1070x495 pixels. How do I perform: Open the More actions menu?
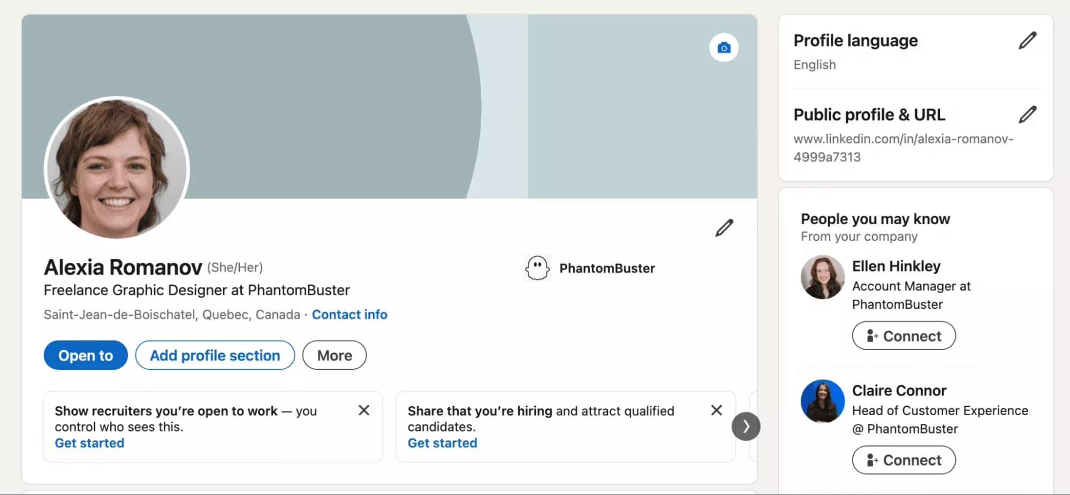(x=333, y=355)
